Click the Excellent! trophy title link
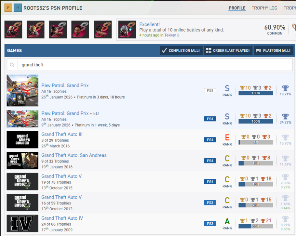296x236 pixels. (x=149, y=24)
